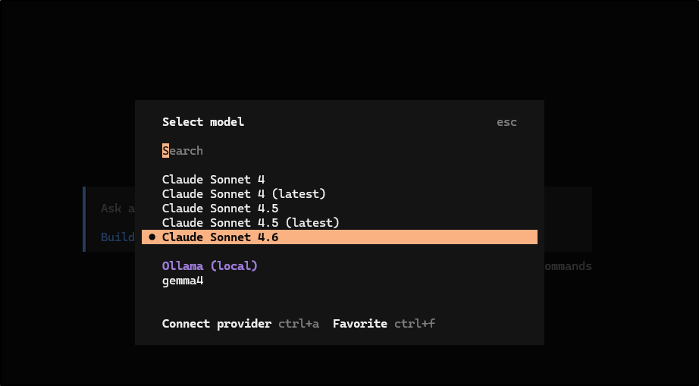The image size is (699, 386).
Task: Click the ctrl+f shortcut hint
Action: coord(415,324)
